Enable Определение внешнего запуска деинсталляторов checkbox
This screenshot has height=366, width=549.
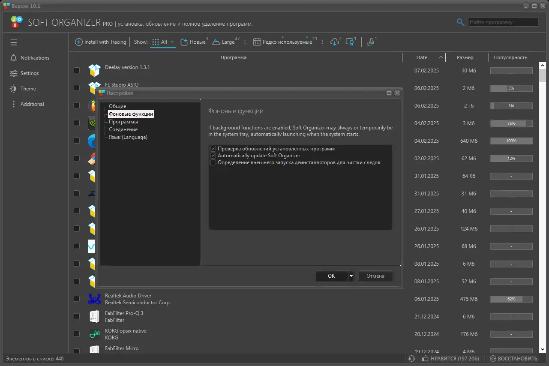(x=213, y=162)
